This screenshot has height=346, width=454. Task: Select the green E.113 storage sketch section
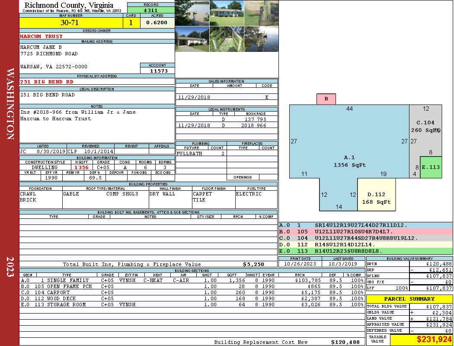pos(431,167)
